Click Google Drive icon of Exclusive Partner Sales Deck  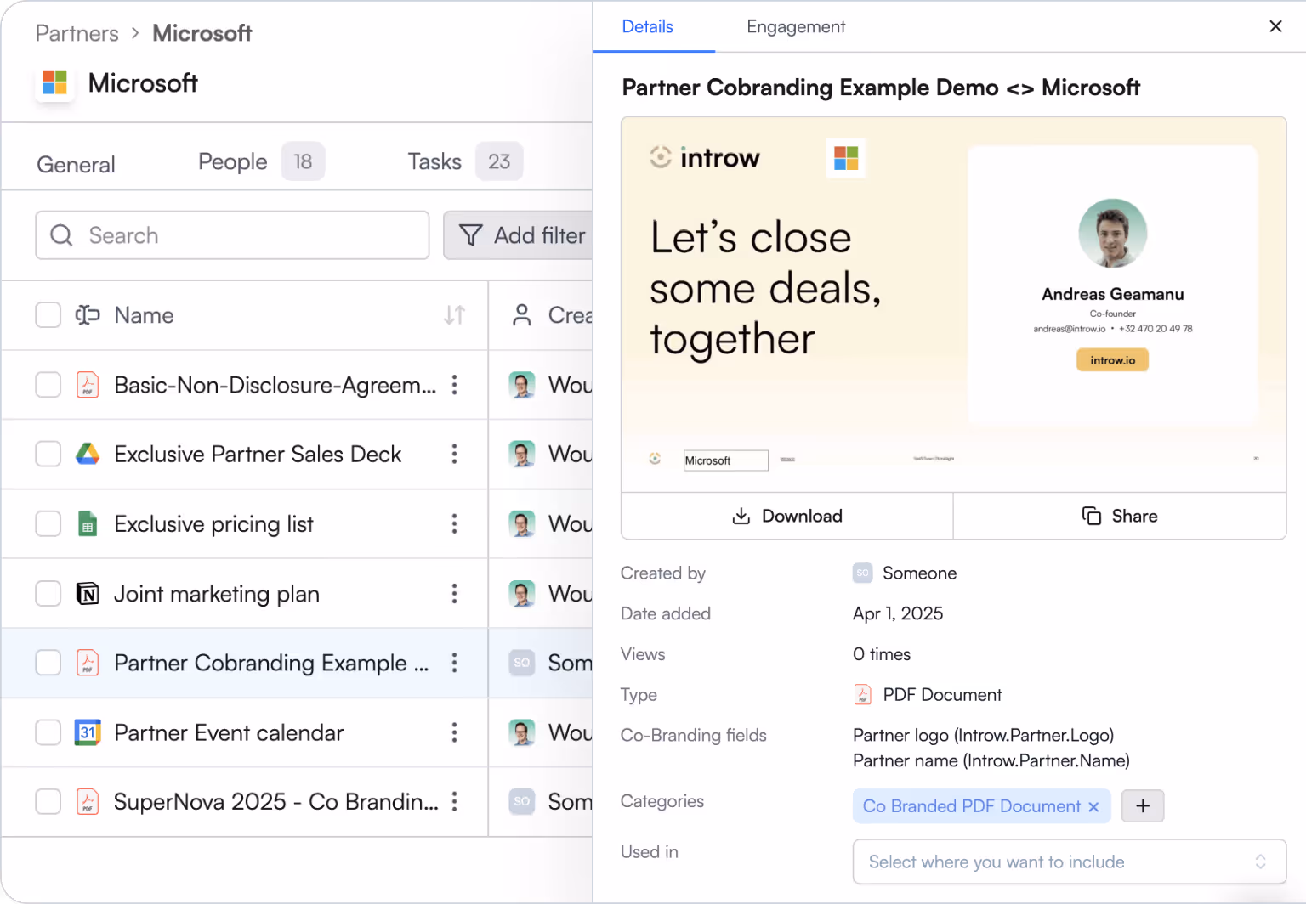click(x=88, y=454)
